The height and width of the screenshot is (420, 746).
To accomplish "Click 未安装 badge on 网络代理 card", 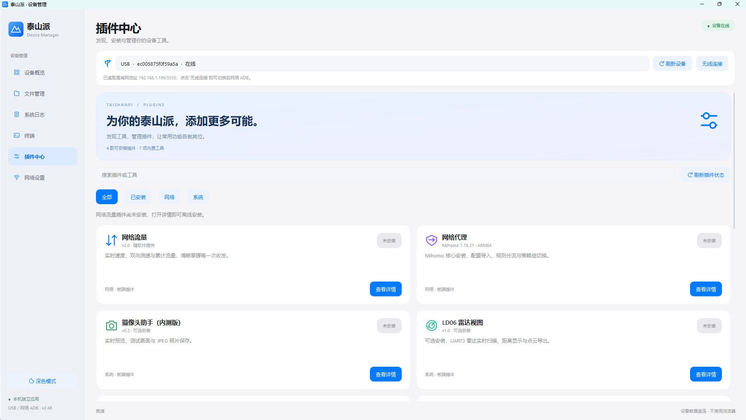I will coord(709,241).
